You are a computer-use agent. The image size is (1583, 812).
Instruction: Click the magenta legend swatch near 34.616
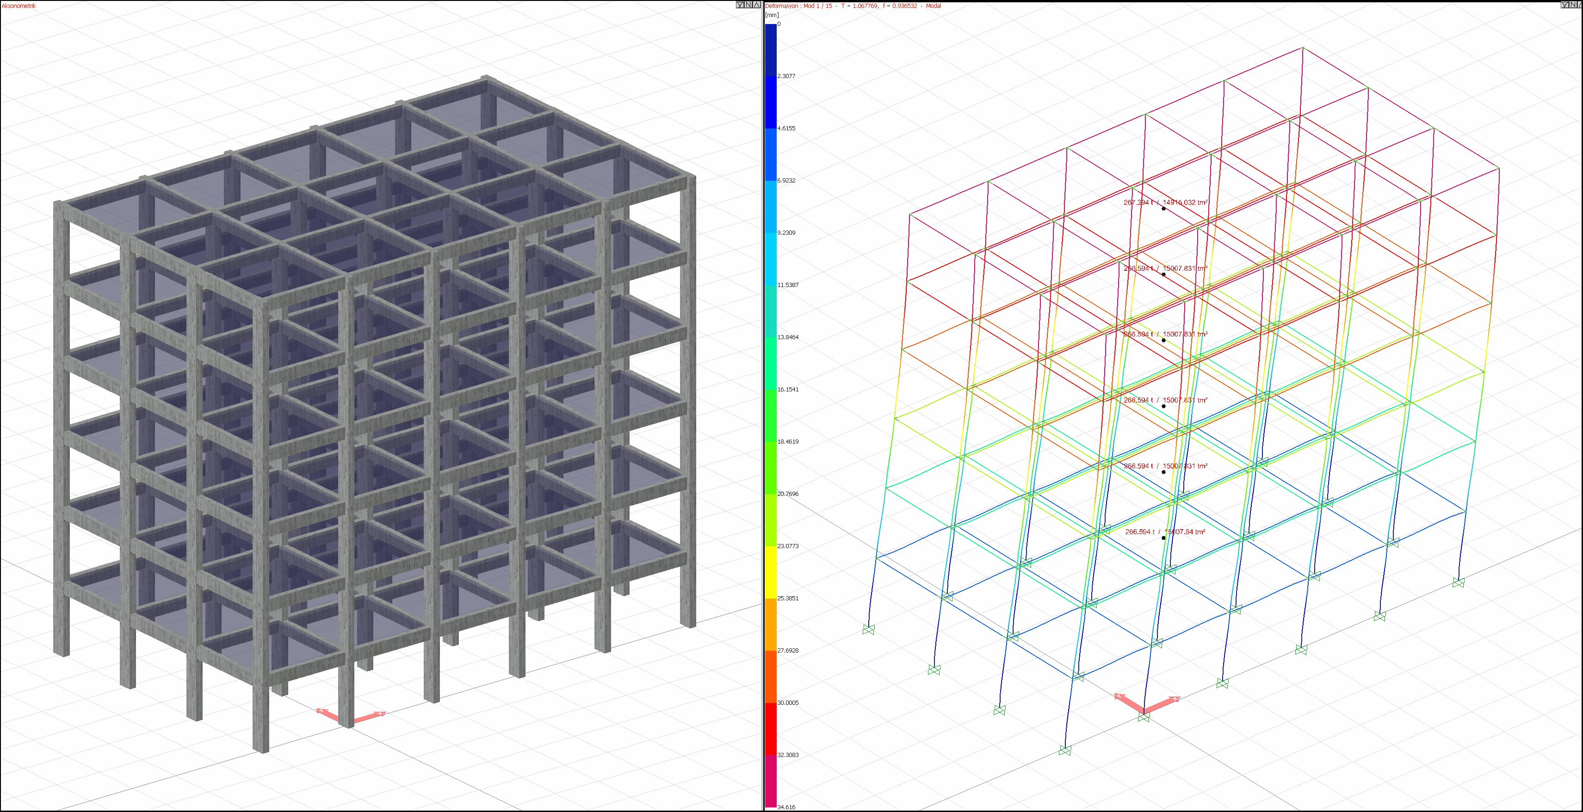(x=770, y=781)
